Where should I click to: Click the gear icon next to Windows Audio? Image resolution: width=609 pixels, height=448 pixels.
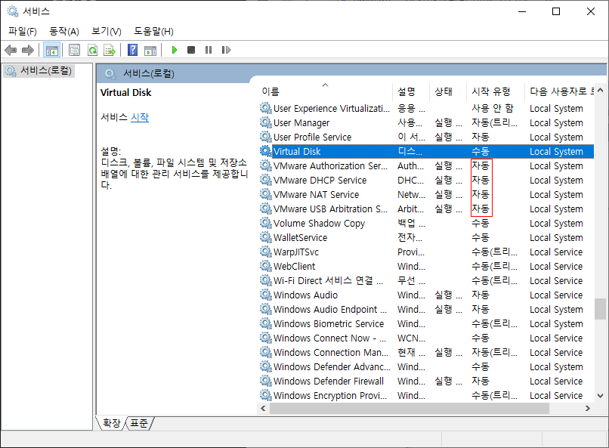266,295
